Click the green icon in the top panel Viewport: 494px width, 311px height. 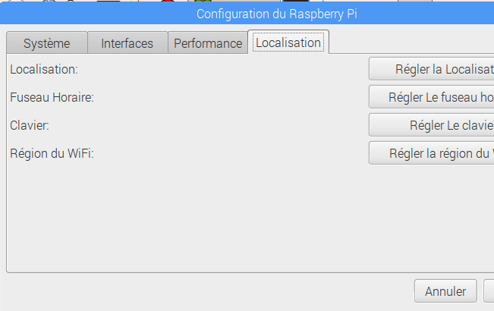click(x=203, y=2)
